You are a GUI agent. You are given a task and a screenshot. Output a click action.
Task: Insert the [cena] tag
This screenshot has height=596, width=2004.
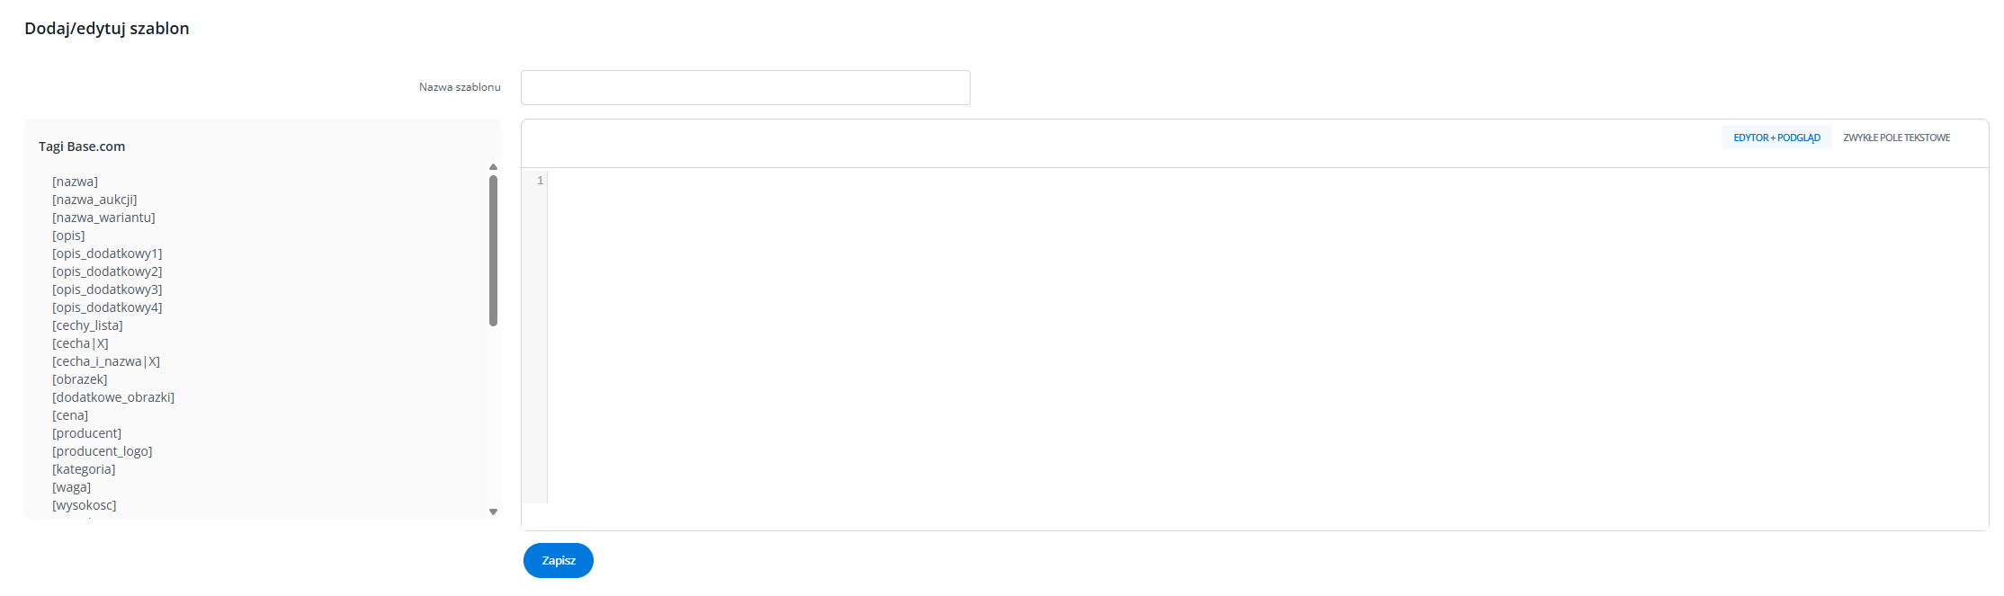click(x=70, y=415)
